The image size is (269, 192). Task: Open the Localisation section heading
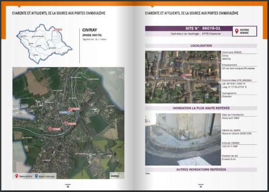(201, 46)
